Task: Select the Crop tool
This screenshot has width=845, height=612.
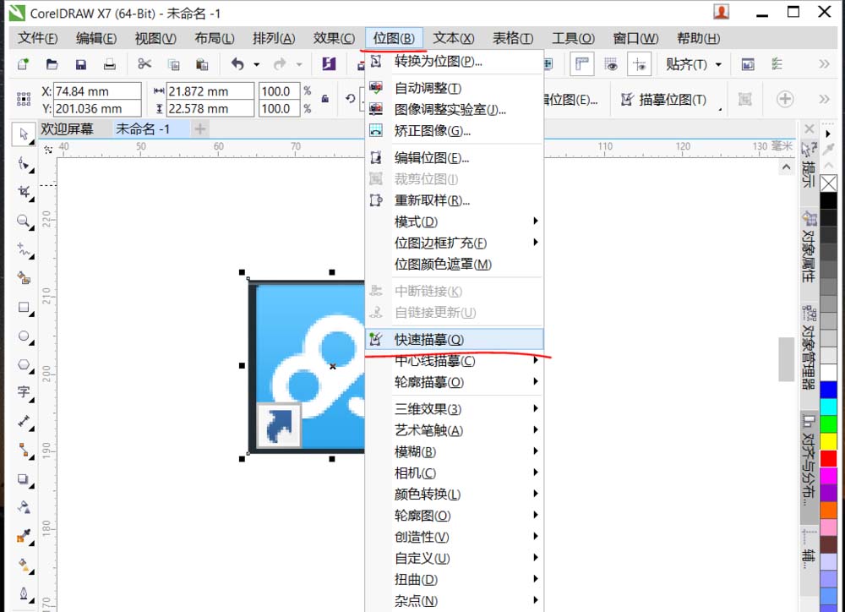Action: click(23, 191)
